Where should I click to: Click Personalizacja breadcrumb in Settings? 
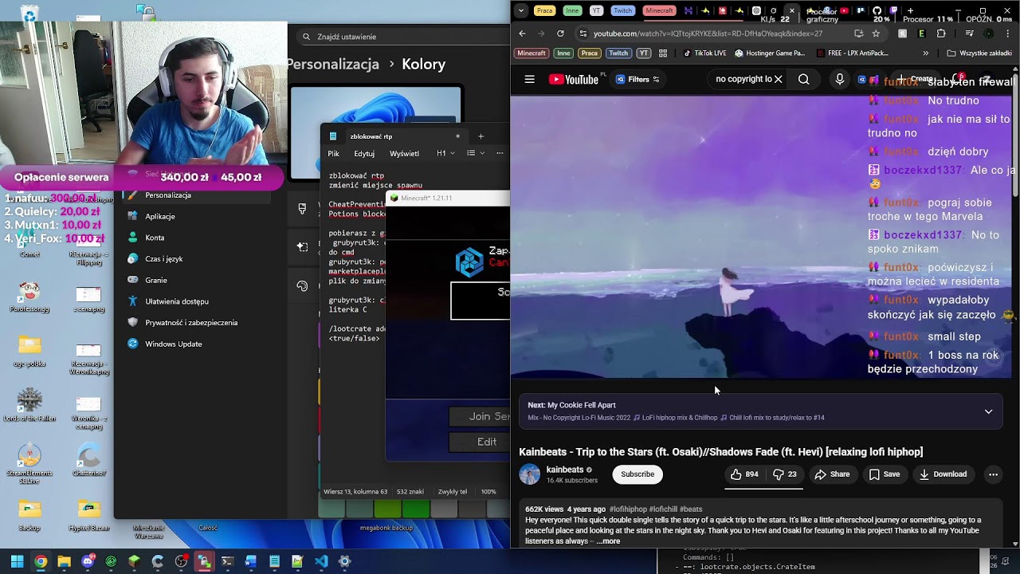(x=333, y=65)
